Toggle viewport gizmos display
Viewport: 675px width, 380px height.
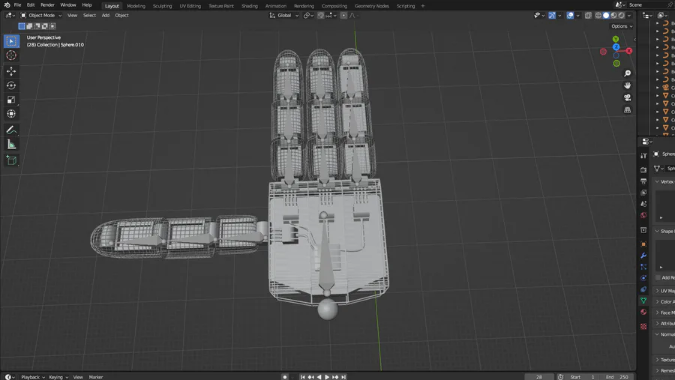point(552,16)
